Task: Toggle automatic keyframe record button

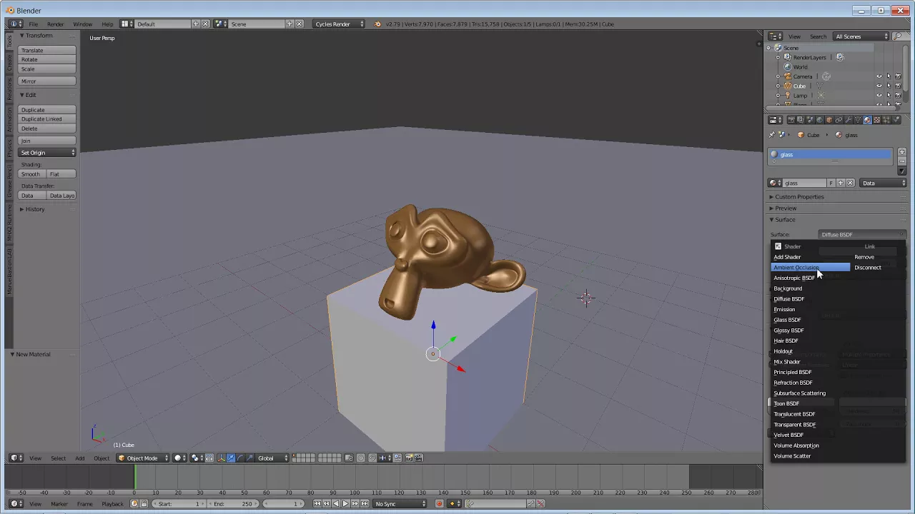Action: click(439, 504)
